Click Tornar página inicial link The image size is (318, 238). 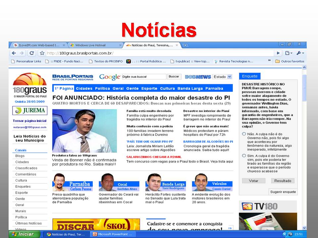coord(29,121)
